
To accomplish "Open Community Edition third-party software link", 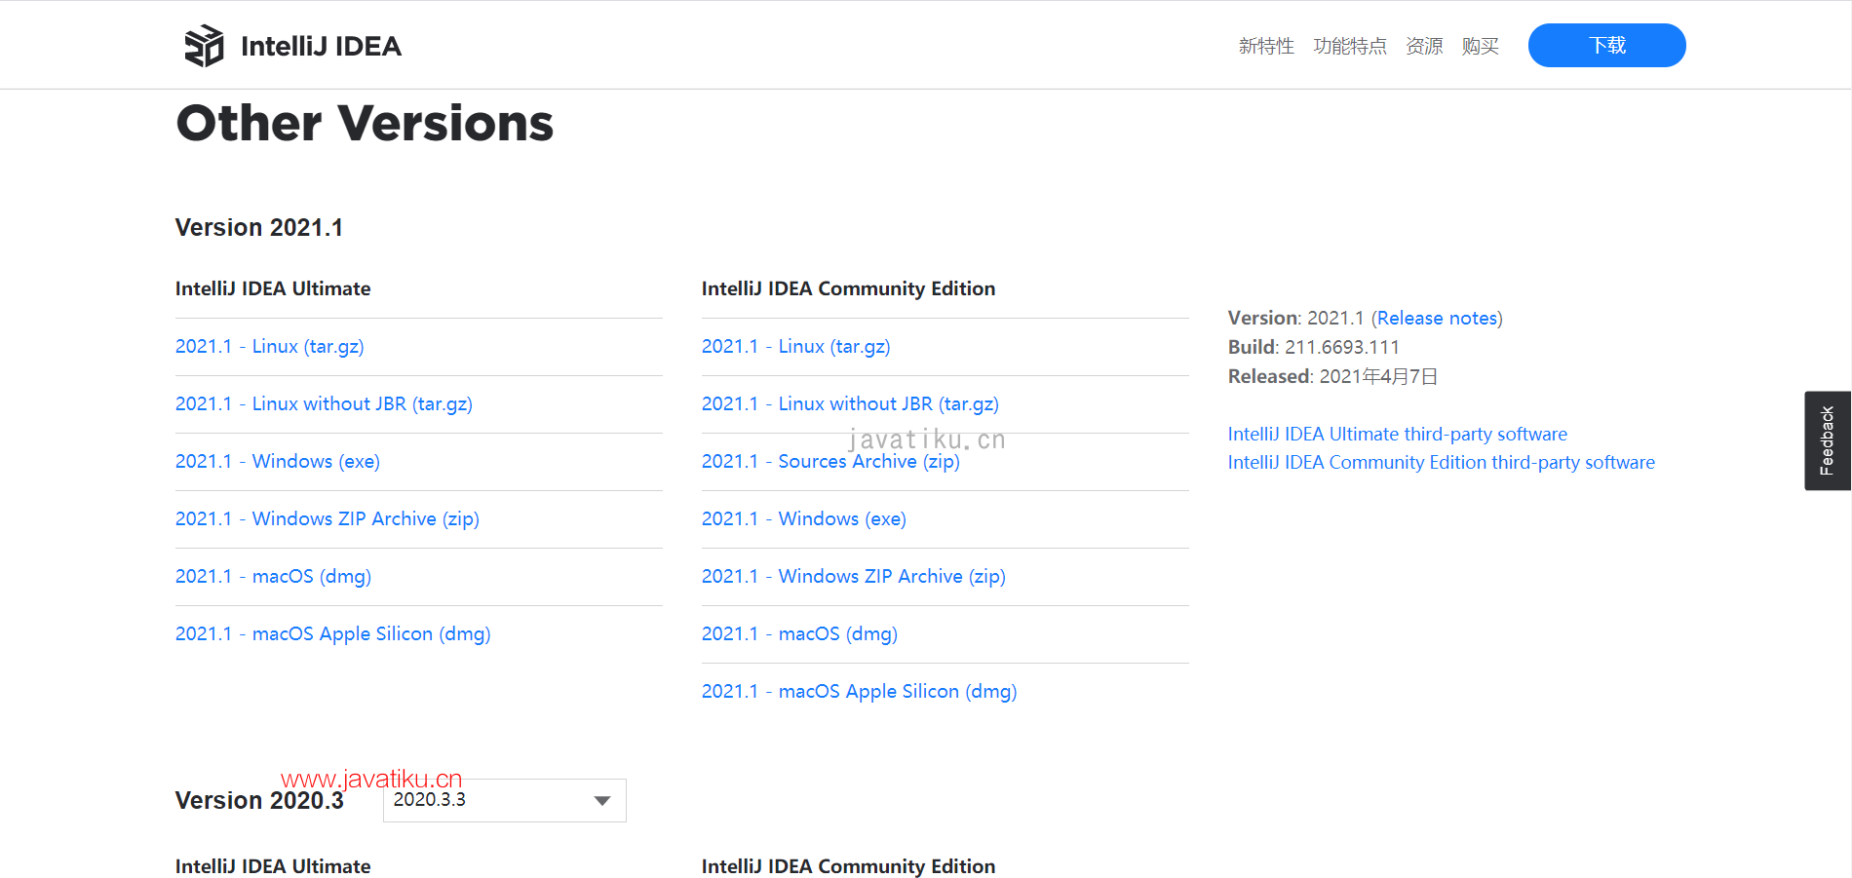I will pos(1442,463).
